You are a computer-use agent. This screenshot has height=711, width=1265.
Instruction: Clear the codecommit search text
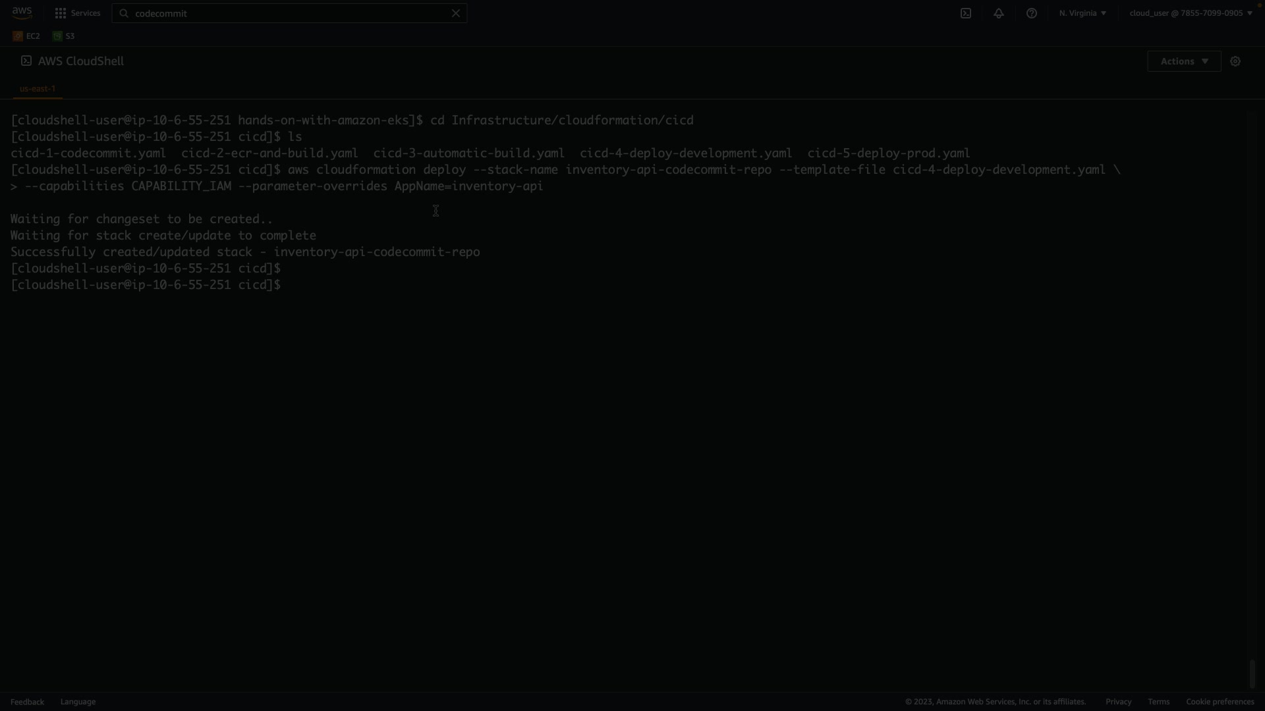455,13
